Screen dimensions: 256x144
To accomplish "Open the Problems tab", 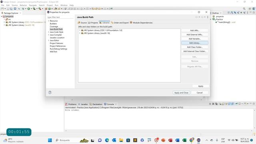I will click(x=71, y=104).
